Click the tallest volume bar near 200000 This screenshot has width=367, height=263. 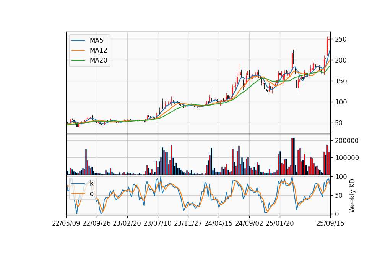(294, 156)
